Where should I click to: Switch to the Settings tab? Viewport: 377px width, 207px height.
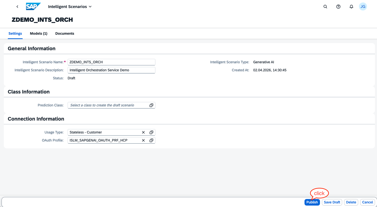click(x=15, y=33)
